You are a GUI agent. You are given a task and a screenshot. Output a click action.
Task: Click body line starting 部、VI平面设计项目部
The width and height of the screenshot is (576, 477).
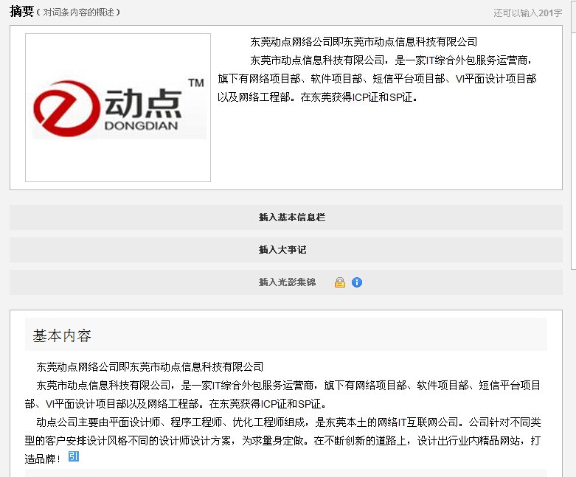(176, 404)
